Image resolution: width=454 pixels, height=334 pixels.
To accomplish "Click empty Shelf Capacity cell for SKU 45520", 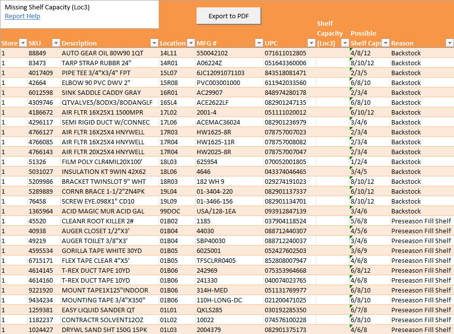I will click(x=332, y=221).
